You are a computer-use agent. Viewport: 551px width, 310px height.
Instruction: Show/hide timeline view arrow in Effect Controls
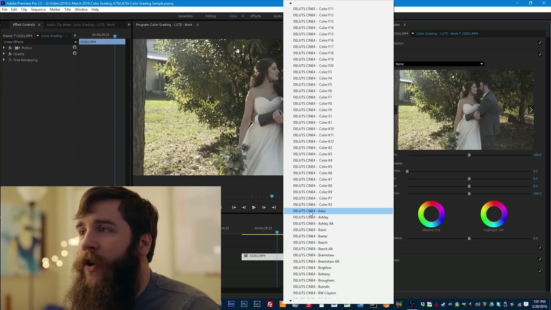tap(75, 36)
